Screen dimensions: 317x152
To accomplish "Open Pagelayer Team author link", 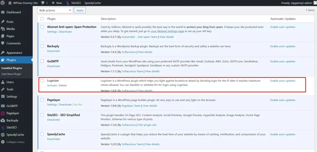I will point(131,106).
